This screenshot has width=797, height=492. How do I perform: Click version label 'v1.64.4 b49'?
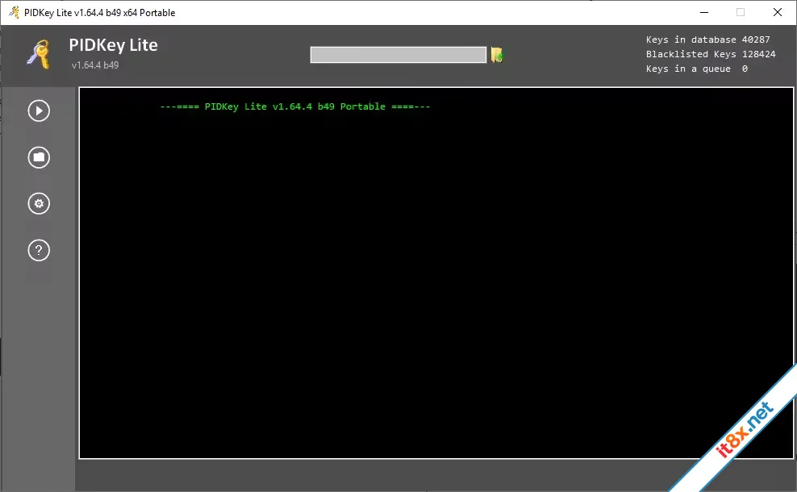[95, 65]
